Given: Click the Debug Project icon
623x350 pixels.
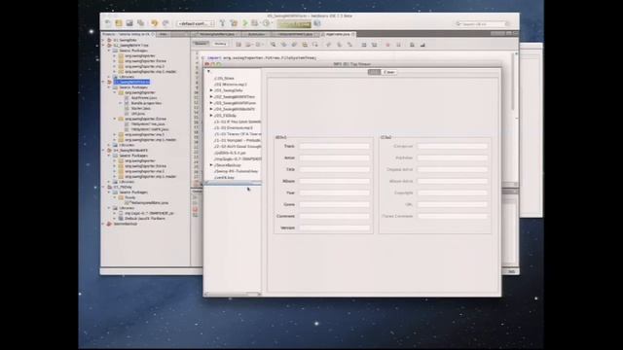Looking at the screenshot, I should (255, 23).
